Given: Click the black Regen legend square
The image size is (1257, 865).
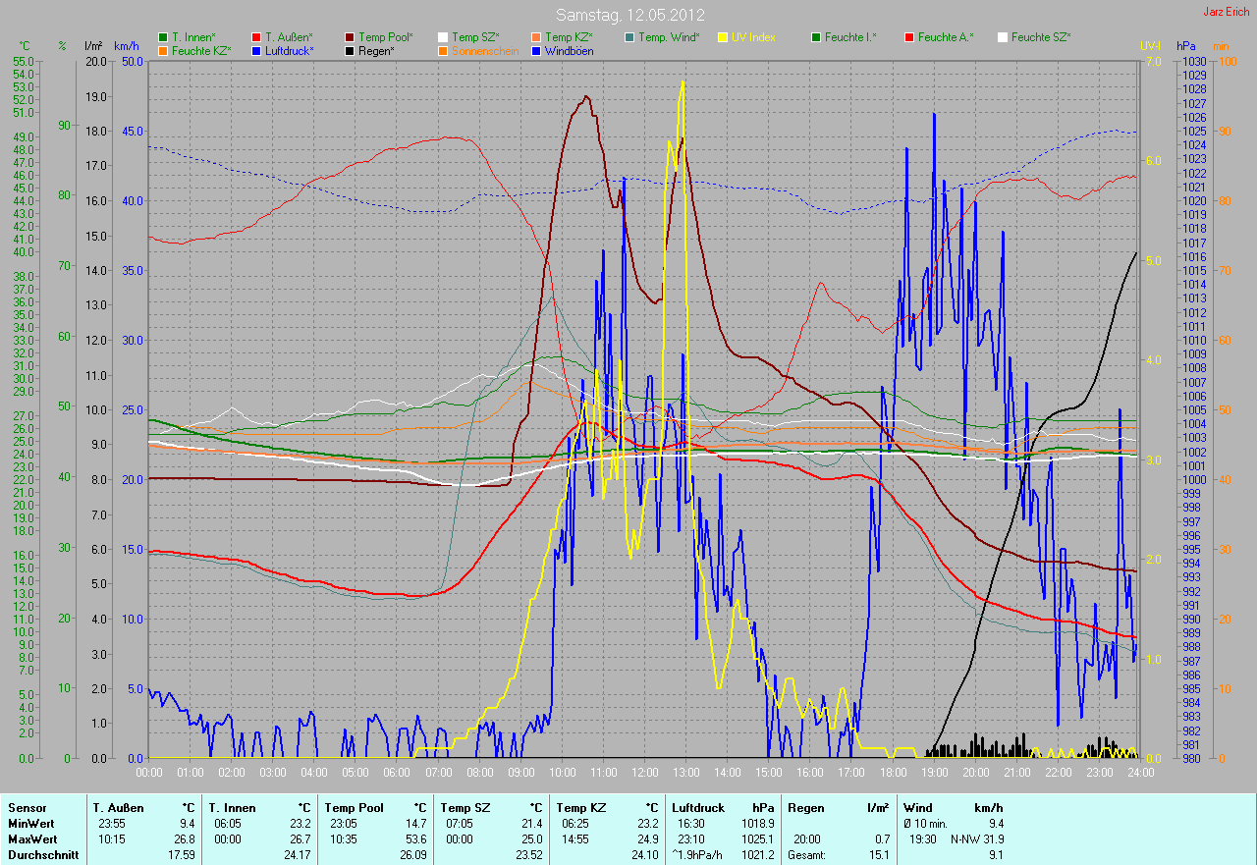Looking at the screenshot, I should [349, 50].
